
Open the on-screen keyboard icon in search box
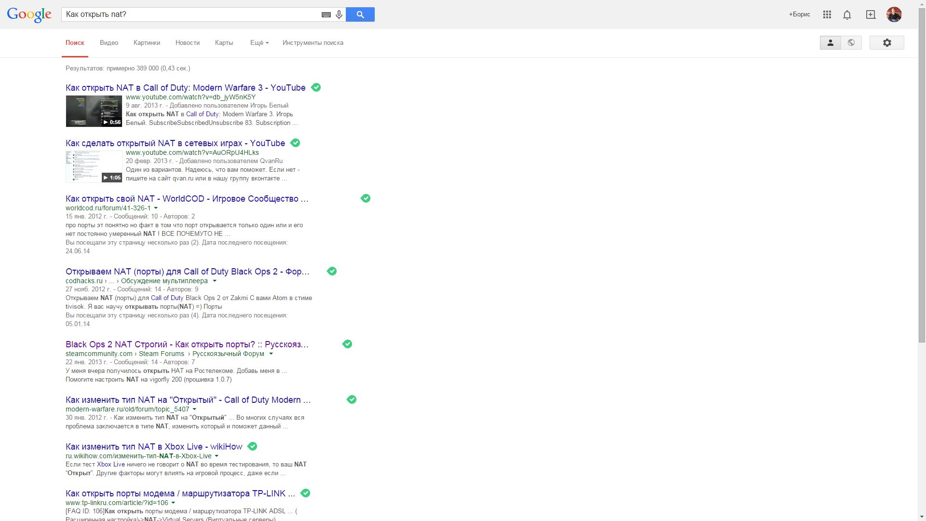(x=326, y=14)
